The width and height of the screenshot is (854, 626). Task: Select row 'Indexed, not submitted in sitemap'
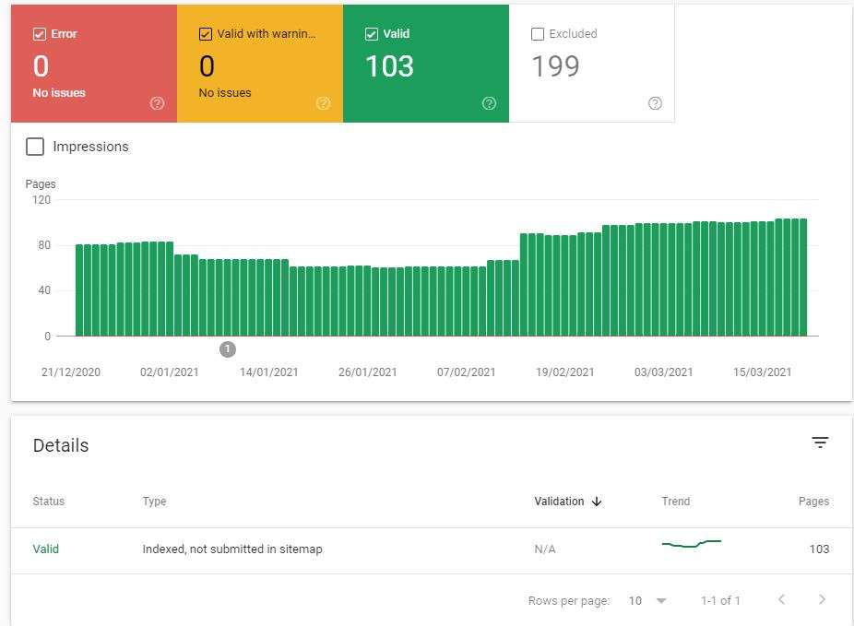[x=432, y=550]
